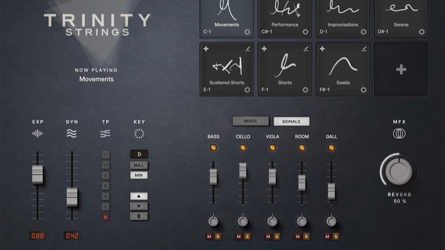Screen dimensions: 445x250
Task: Set TP value to 10
Action: [105, 165]
